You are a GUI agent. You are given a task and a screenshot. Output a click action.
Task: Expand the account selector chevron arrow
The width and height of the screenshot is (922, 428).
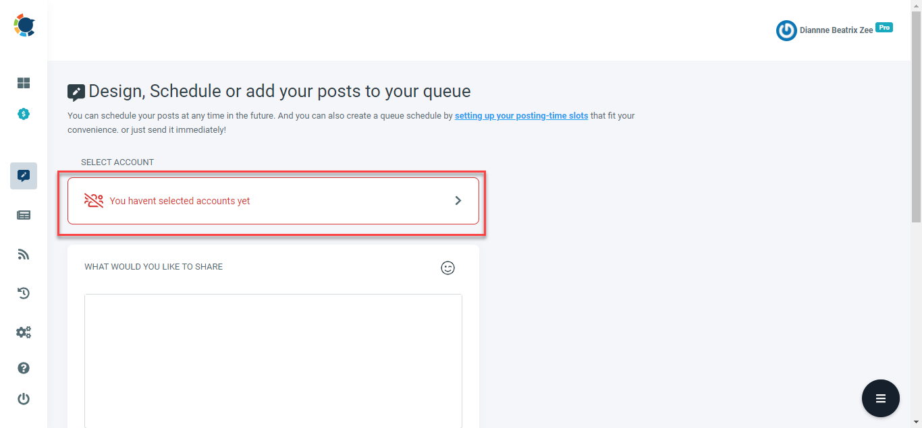point(458,200)
